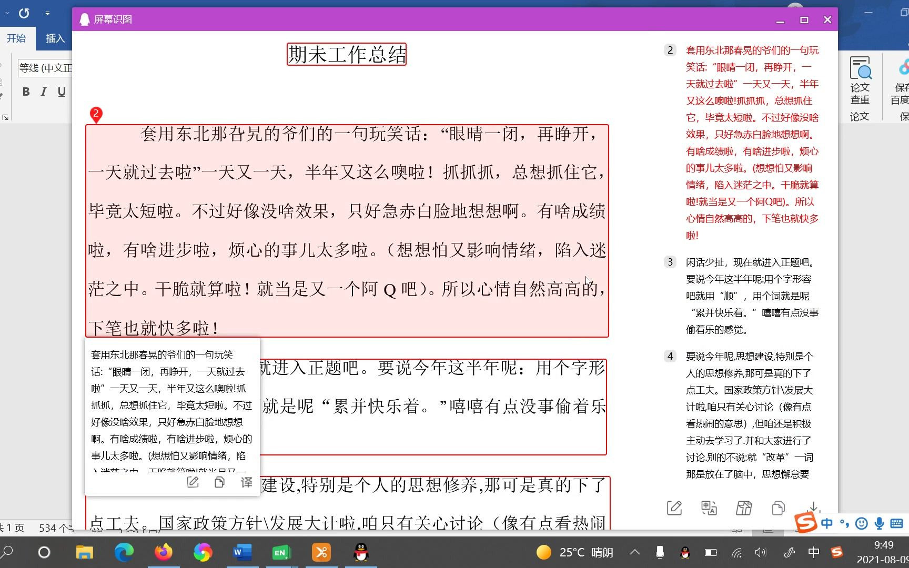
Task: Select the 开始 ribbon tab
Action: click(x=16, y=38)
